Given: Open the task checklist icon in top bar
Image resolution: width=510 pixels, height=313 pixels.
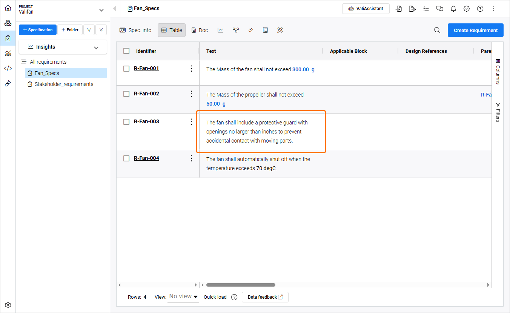Looking at the screenshot, I should (426, 9).
